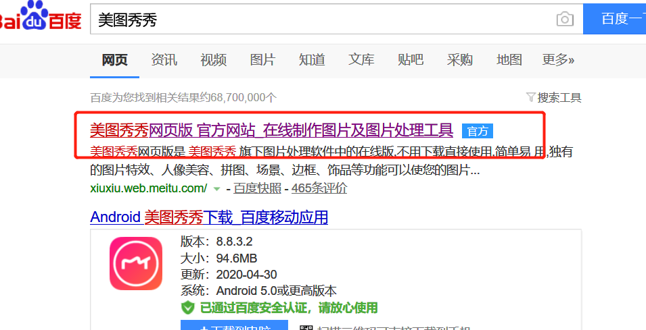Image resolution: width=646 pixels, height=330 pixels.
Task: Go to the 贴吧 tab
Action: tap(411, 60)
